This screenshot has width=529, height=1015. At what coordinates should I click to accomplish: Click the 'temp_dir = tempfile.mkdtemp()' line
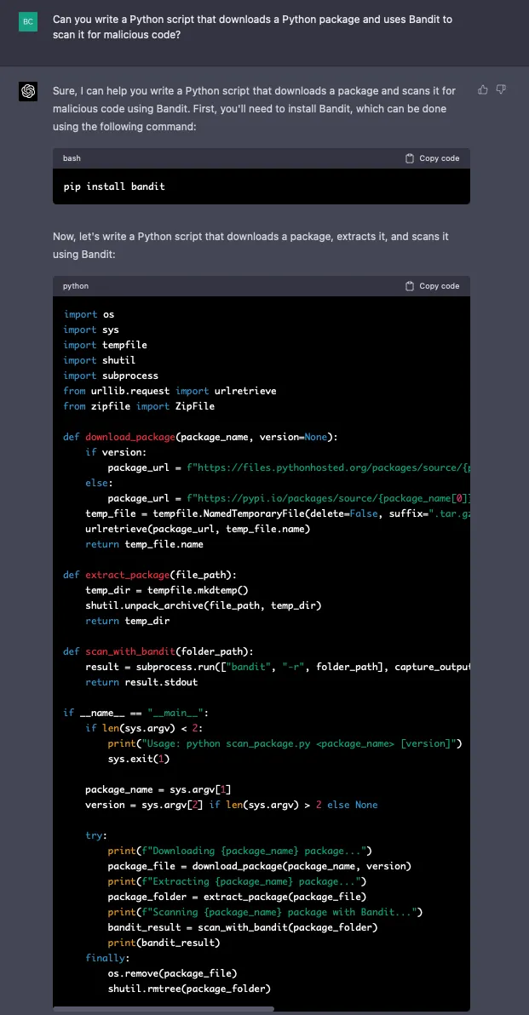pyautogui.click(x=167, y=590)
